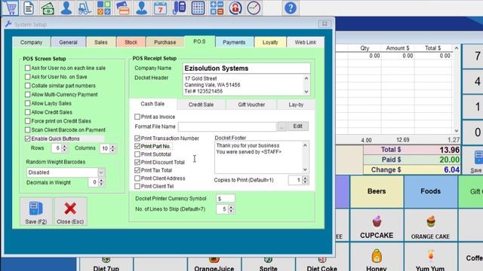Click the document page toolbar icon
Screen dimensions: 483x271
(x=29, y=8)
